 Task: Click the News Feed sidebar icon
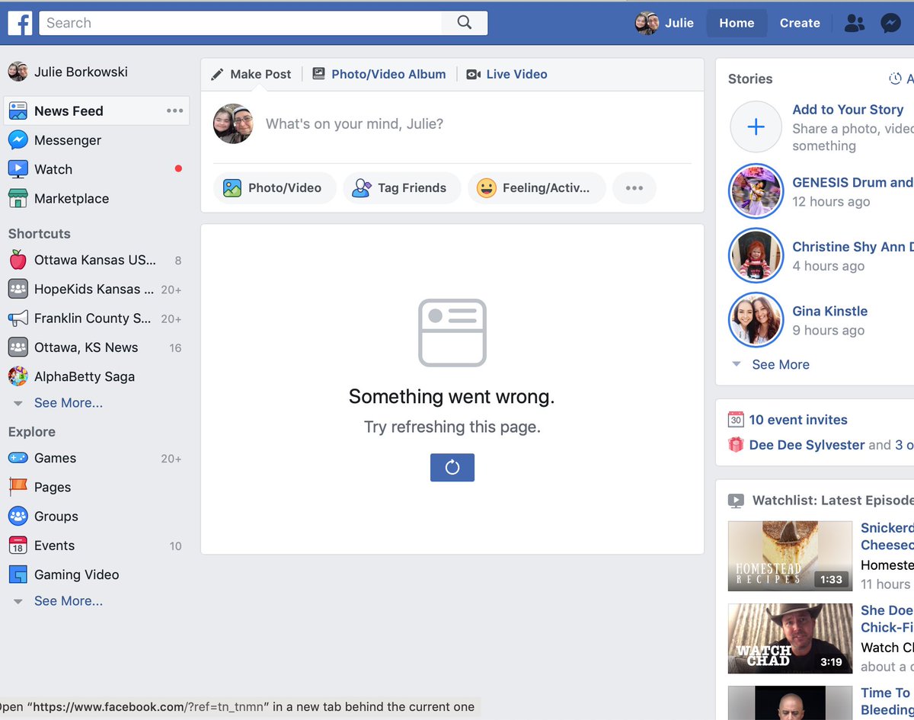tap(18, 110)
